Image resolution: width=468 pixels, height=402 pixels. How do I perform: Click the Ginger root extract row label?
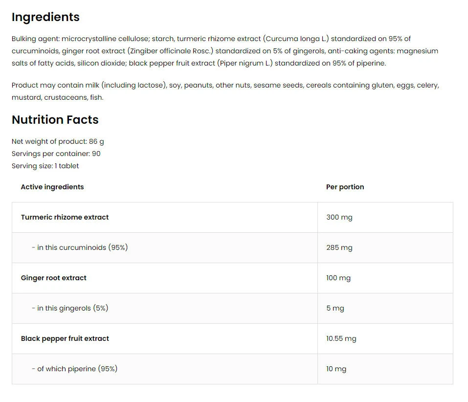[53, 278]
